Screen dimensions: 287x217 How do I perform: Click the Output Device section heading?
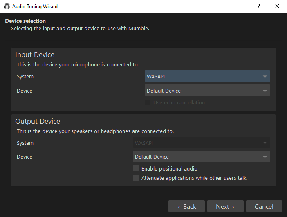tap(38, 121)
